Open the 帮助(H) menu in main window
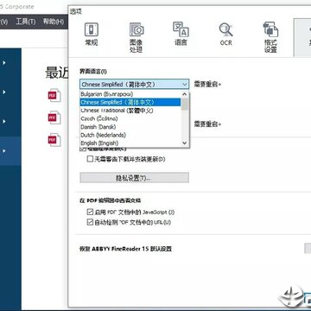 coord(54,22)
